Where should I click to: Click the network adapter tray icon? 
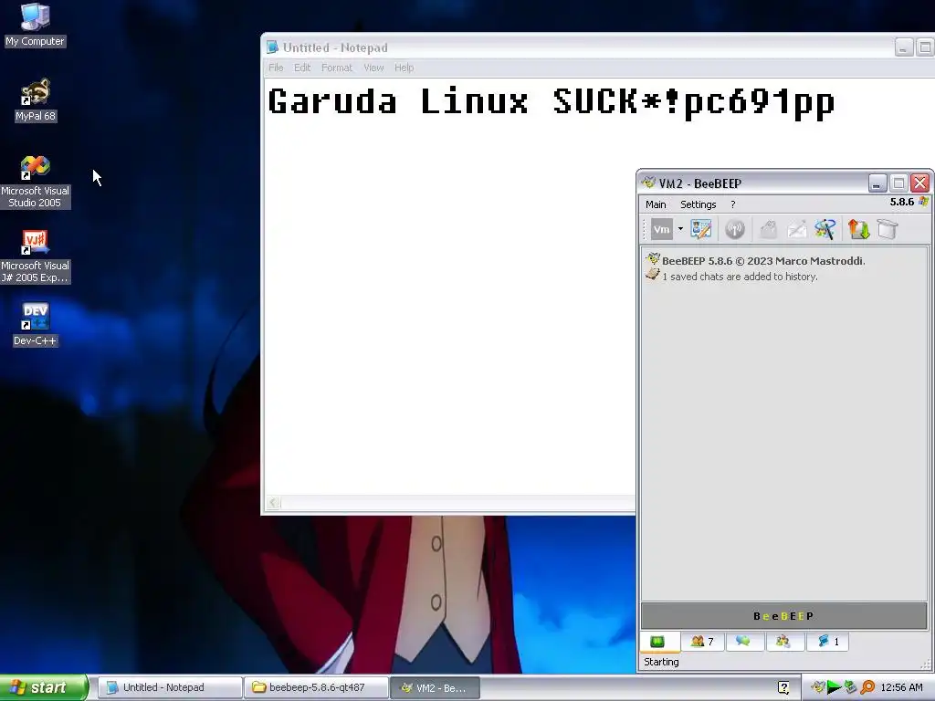tap(850, 687)
